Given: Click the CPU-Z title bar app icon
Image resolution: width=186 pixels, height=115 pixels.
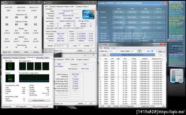Looking at the screenshot, I should coord(45,2).
